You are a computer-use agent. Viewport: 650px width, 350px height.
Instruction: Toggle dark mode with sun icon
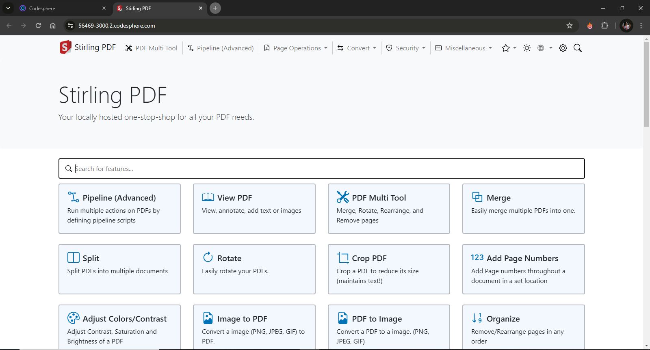pyautogui.click(x=527, y=48)
